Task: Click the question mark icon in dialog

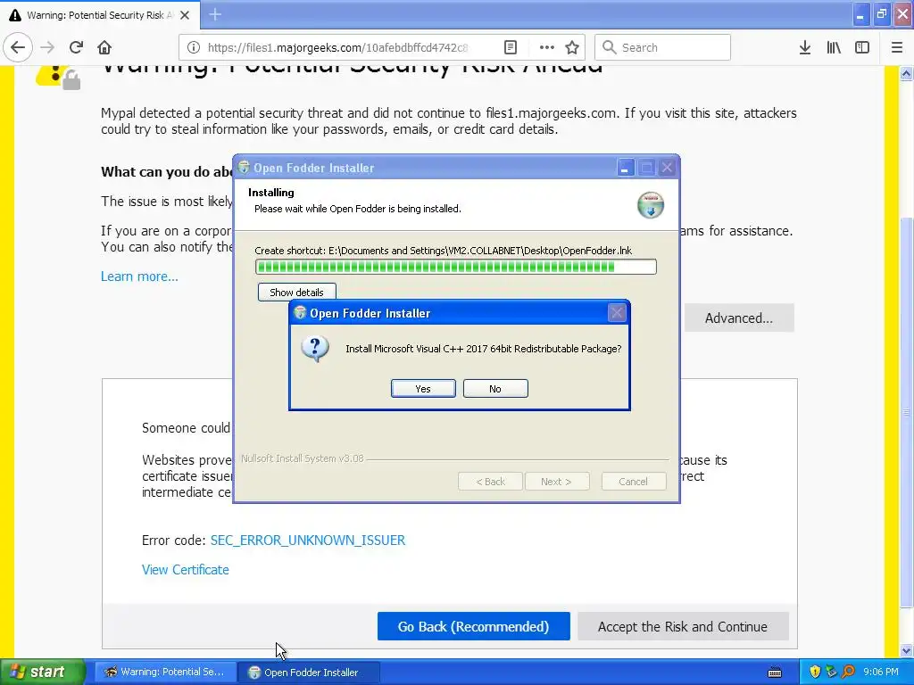Action: click(315, 349)
